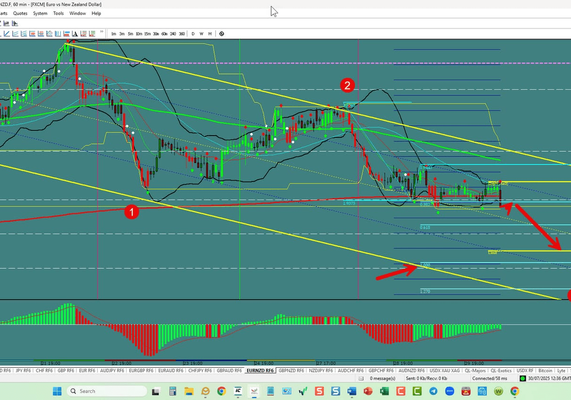Click the Windows Search box in the taskbar
The width and height of the screenshot is (571, 400).
pyautogui.click(x=107, y=391)
